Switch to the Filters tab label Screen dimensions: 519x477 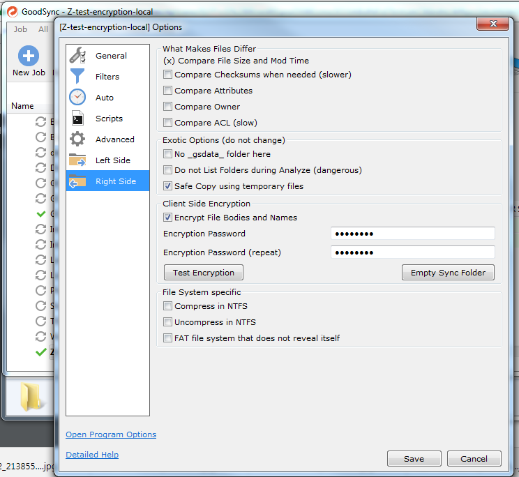tap(107, 77)
